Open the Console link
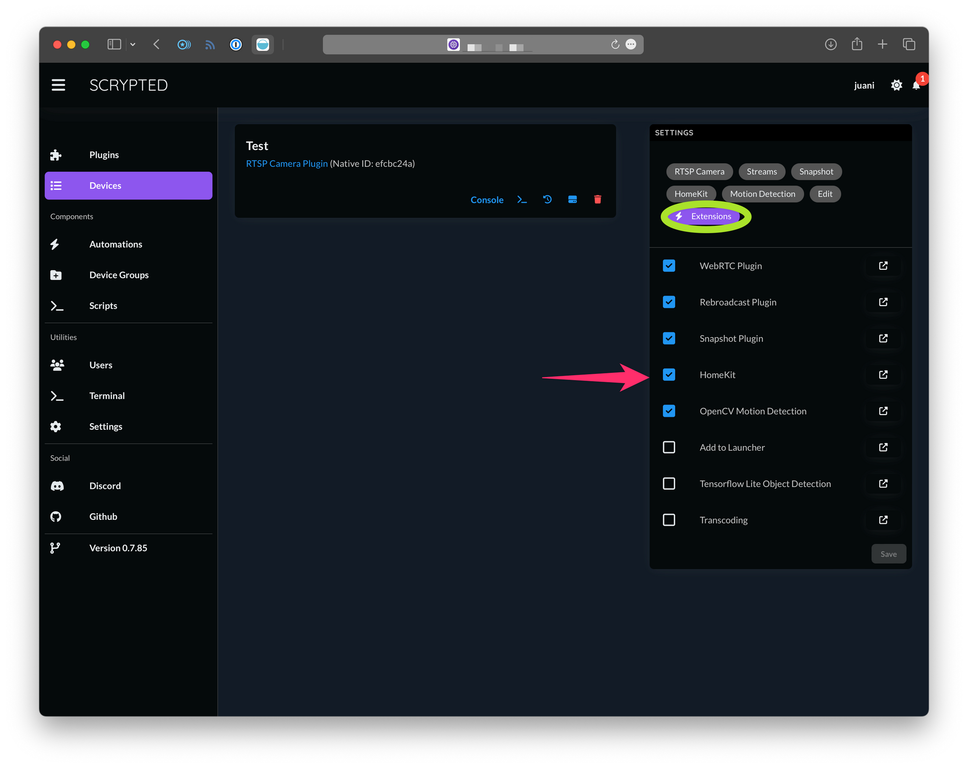 [487, 200]
